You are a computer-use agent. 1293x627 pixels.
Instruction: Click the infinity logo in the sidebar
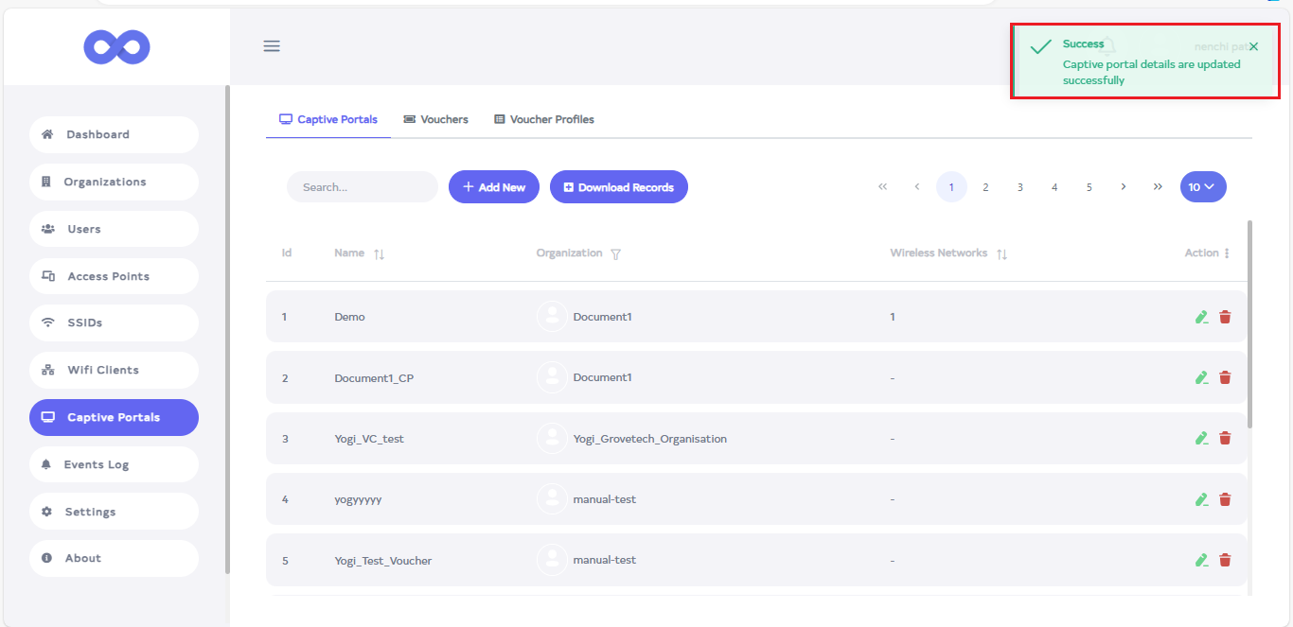(x=116, y=47)
